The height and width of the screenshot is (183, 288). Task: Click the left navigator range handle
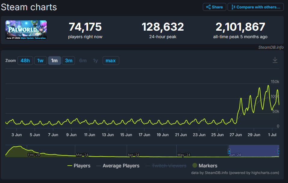point(229,151)
